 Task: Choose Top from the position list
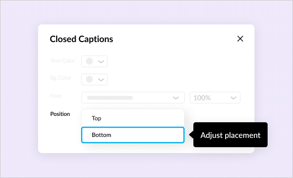(133, 118)
